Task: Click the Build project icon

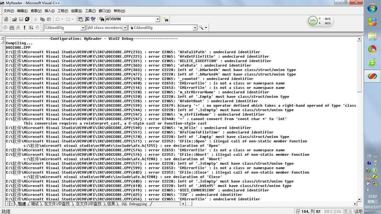Action: [12, 28]
